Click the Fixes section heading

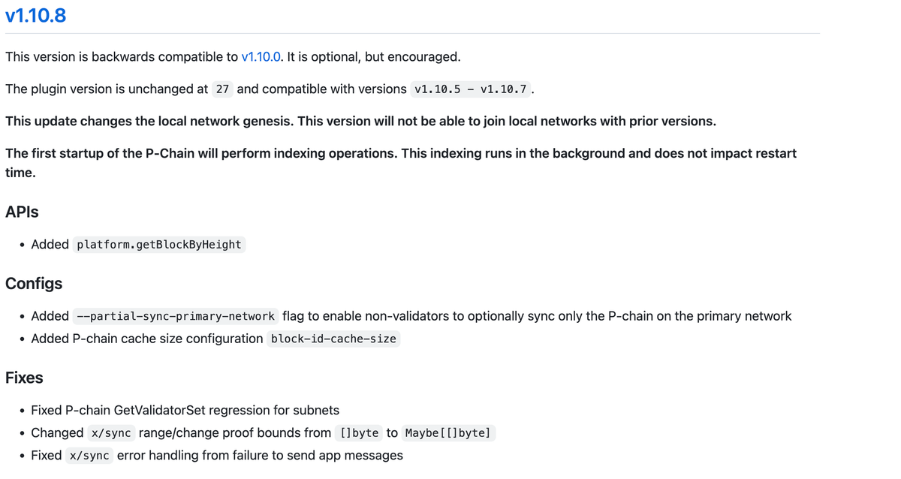pos(24,378)
